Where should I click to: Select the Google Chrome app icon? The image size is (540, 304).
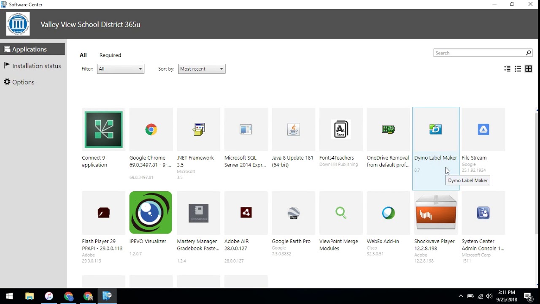tap(151, 129)
